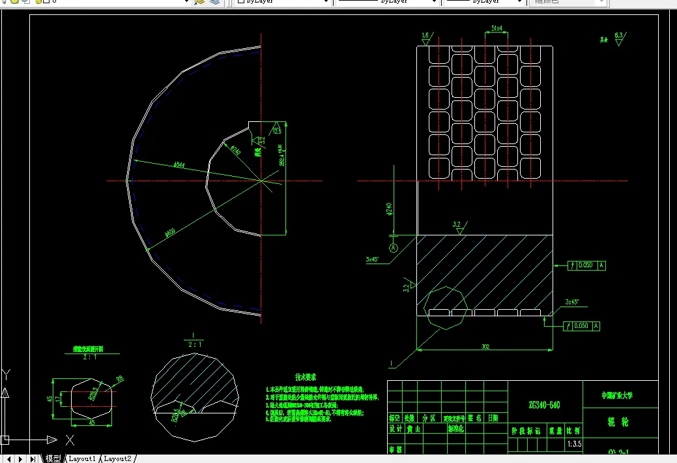This screenshot has height=463, width=677.
Task: Open the ByLayer linetype dropdown
Action: coord(435,2)
